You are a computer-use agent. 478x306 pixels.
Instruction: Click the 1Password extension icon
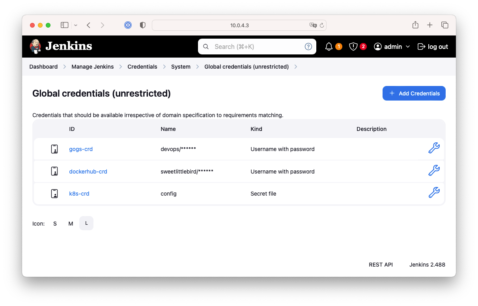[x=128, y=25]
